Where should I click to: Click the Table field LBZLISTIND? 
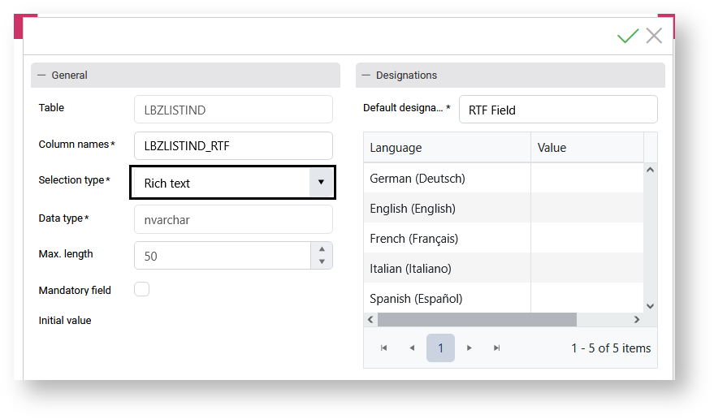pyautogui.click(x=233, y=110)
